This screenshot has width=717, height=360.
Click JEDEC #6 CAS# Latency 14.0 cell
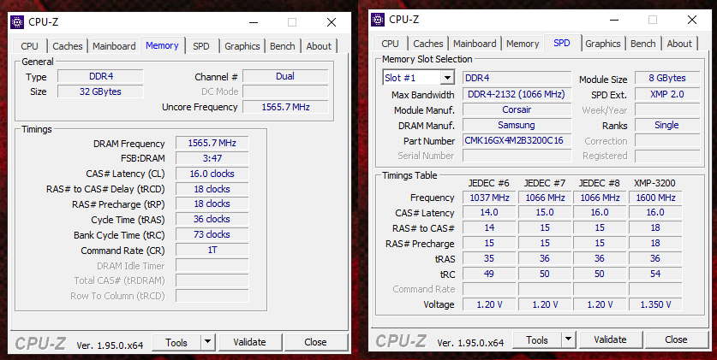pos(489,213)
